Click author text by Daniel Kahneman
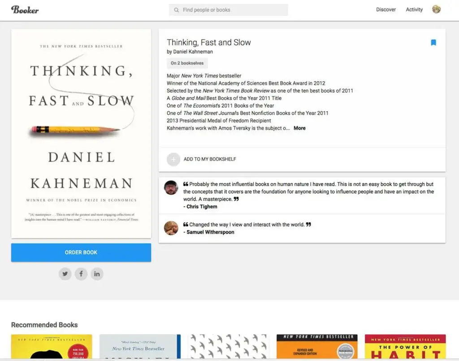This screenshot has width=459, height=361. click(x=190, y=52)
